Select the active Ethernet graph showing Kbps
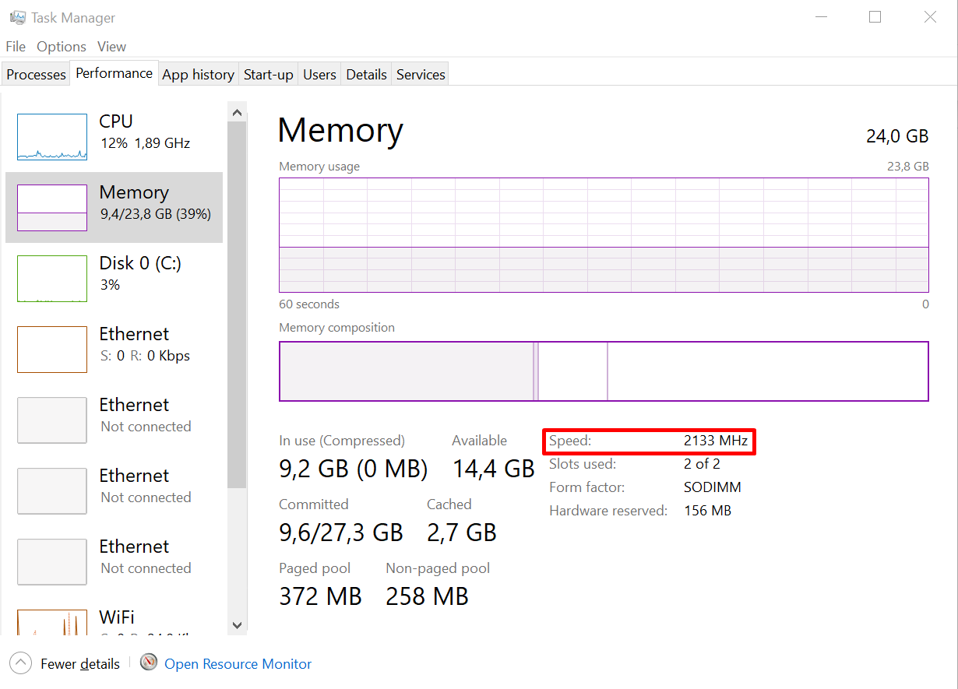The width and height of the screenshot is (958, 689). (52, 350)
